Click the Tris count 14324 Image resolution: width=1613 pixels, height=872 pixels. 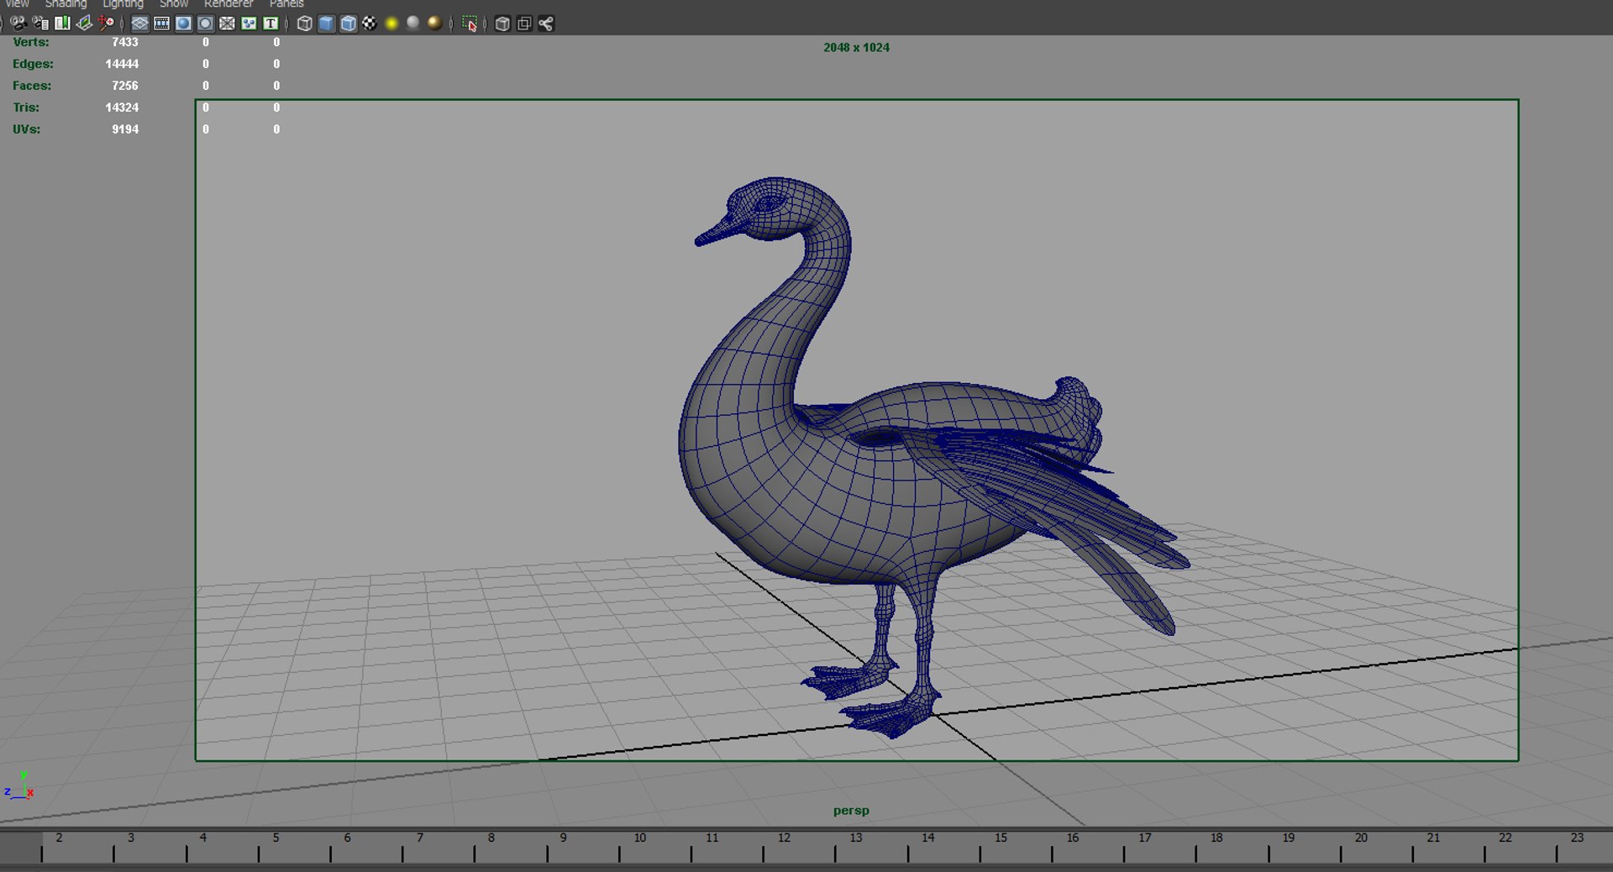[x=122, y=108]
